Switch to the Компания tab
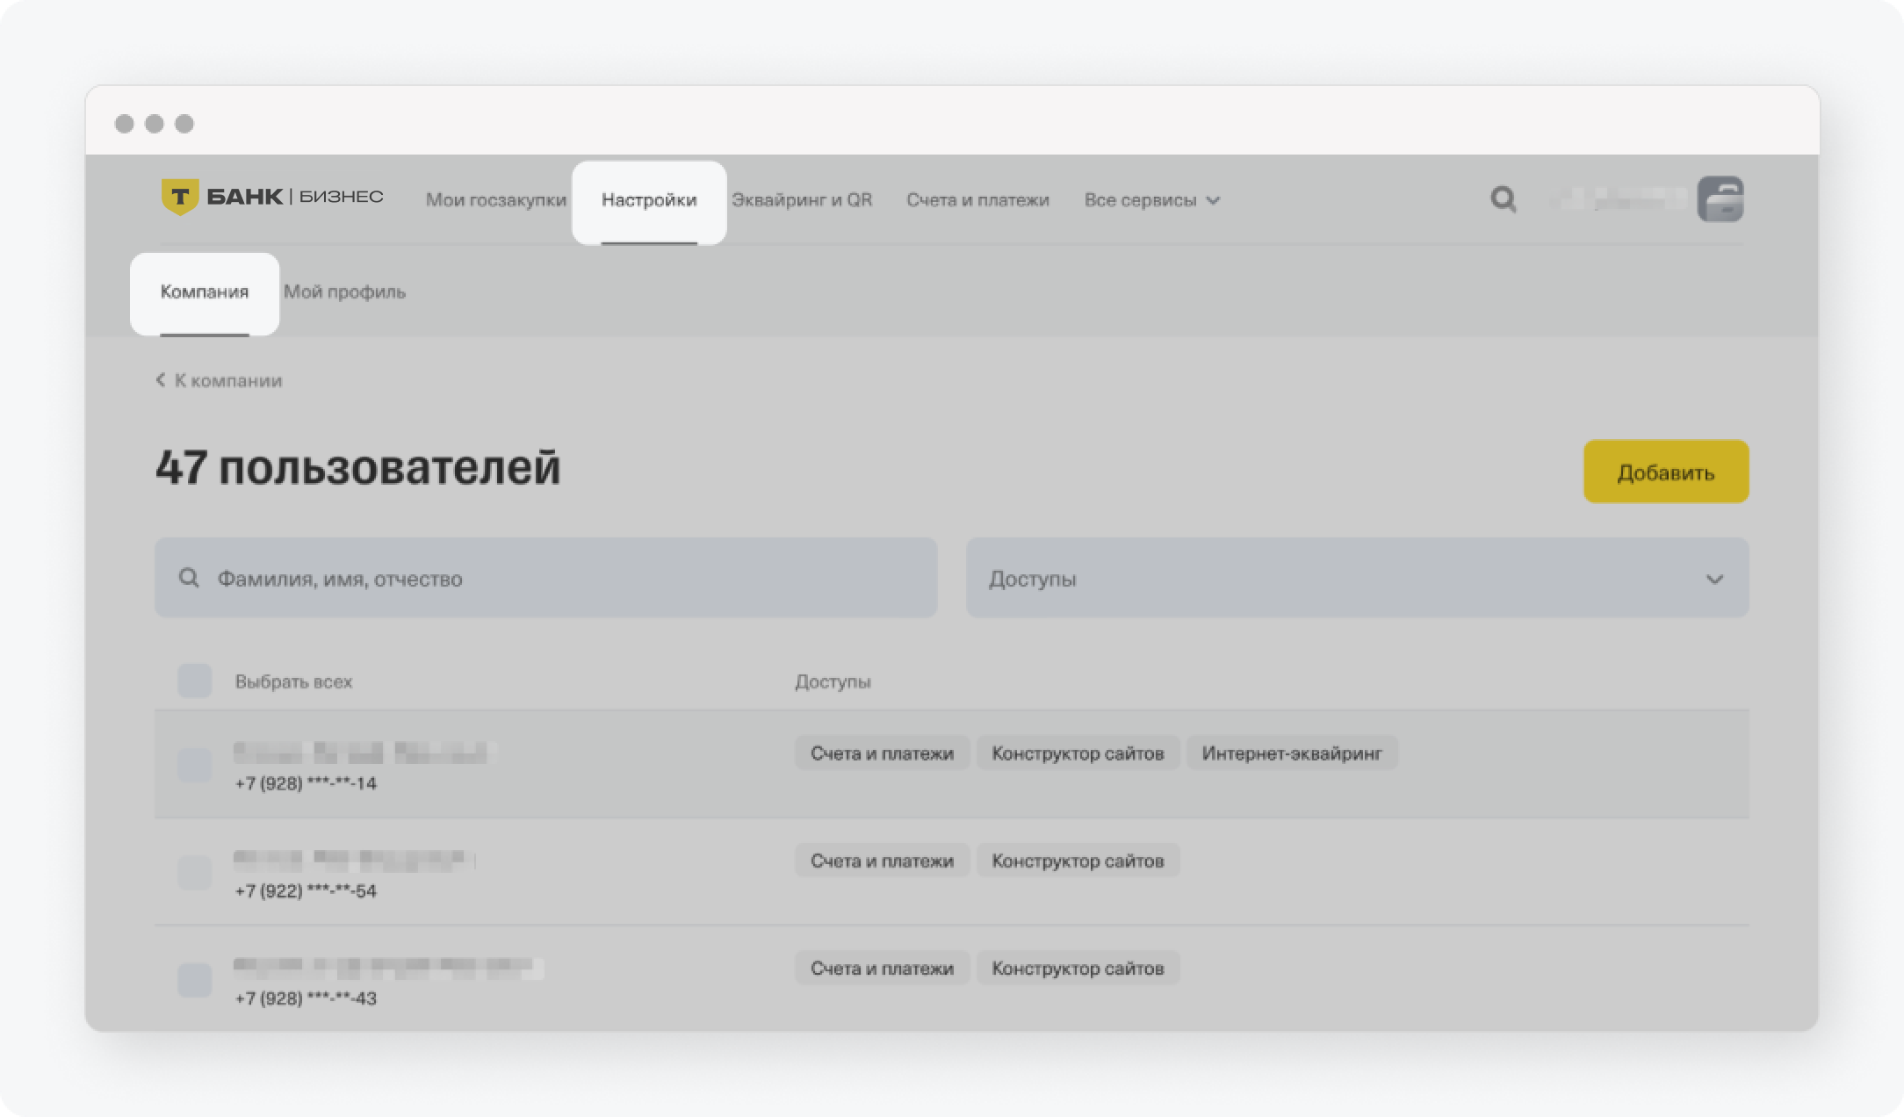The width and height of the screenshot is (1904, 1117). (x=205, y=292)
